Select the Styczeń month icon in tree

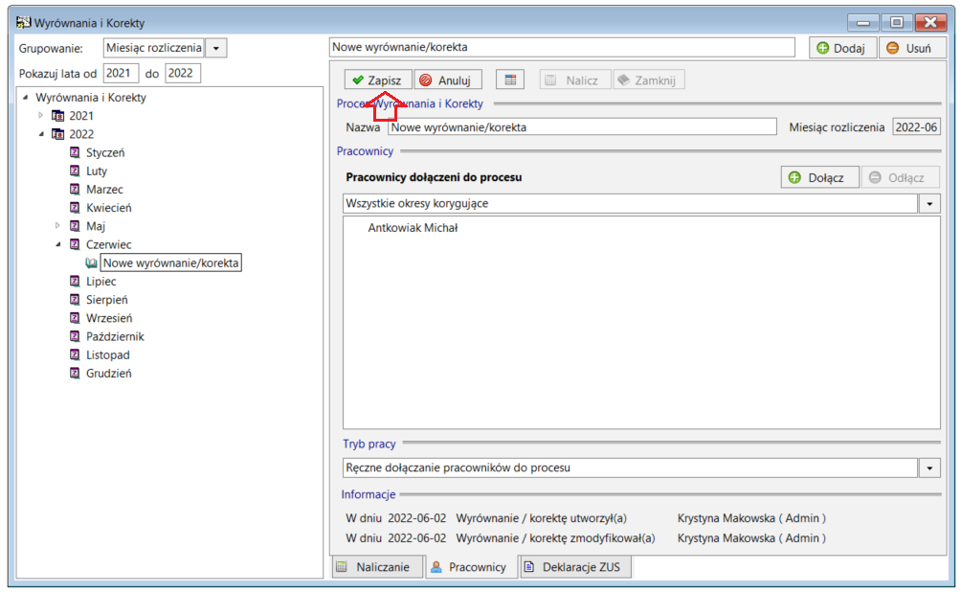pos(75,152)
